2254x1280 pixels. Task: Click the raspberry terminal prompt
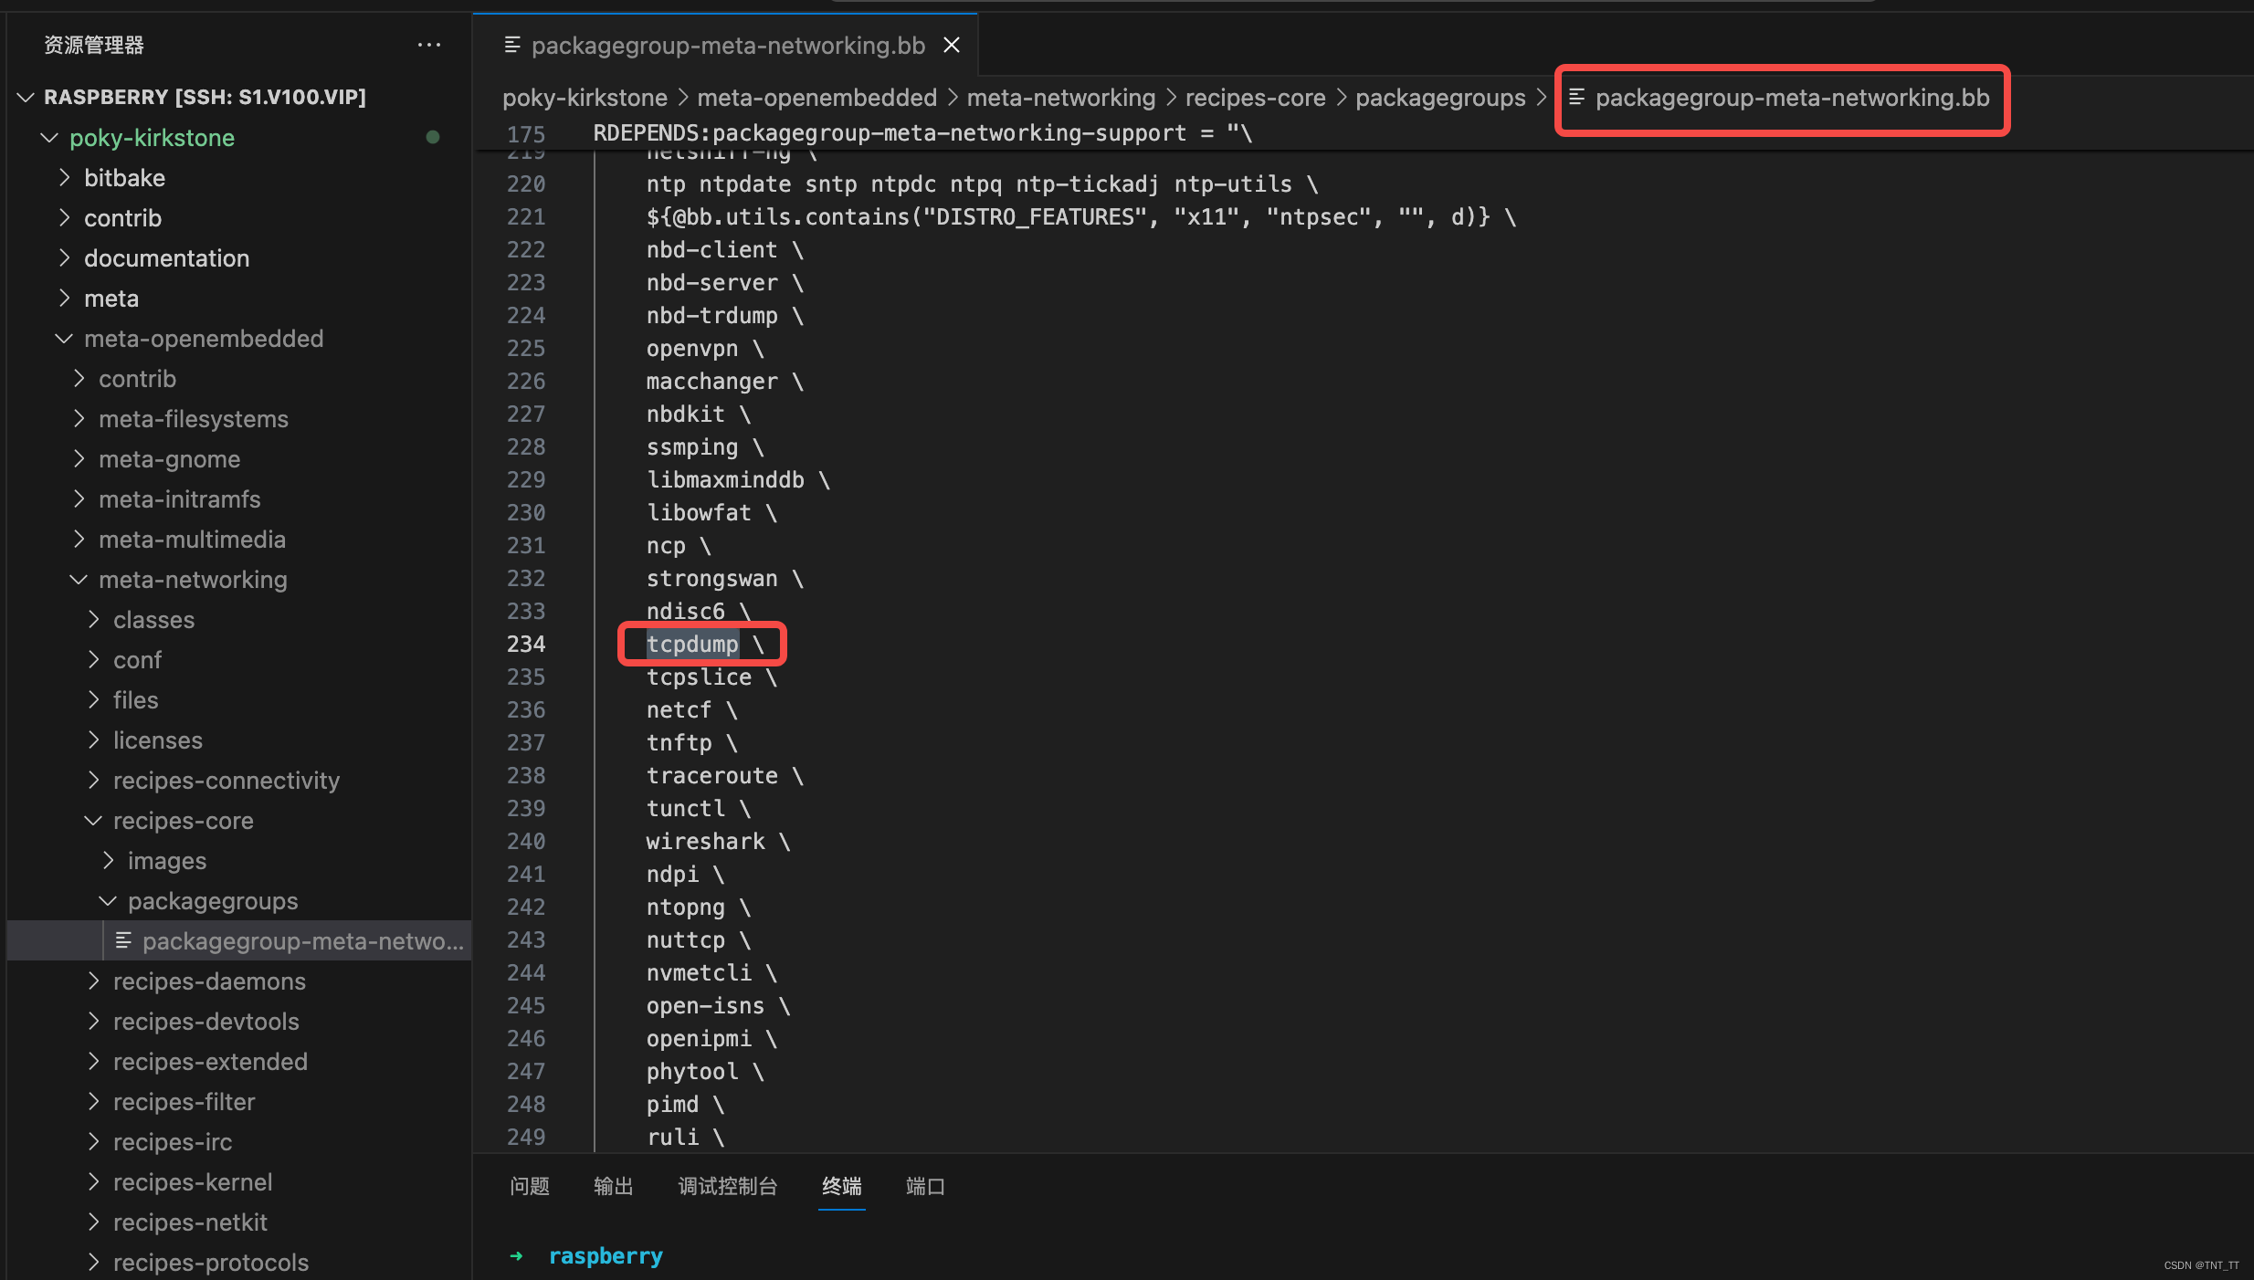point(606,1256)
